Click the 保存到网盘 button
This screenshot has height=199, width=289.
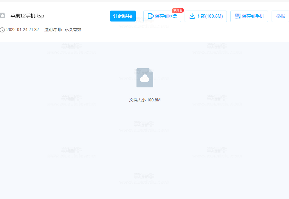(162, 16)
